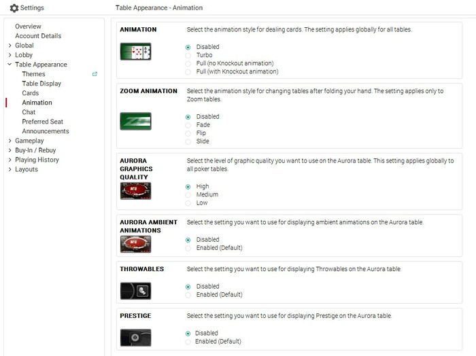
Task: Open the Cards settings page
Action: (x=31, y=93)
